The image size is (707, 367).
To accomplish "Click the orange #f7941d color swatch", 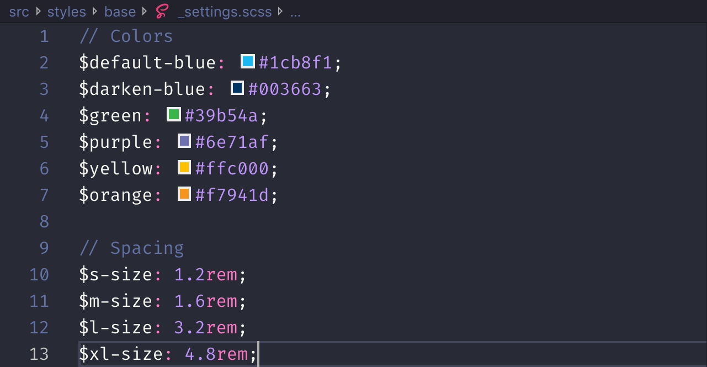I will coord(184,194).
